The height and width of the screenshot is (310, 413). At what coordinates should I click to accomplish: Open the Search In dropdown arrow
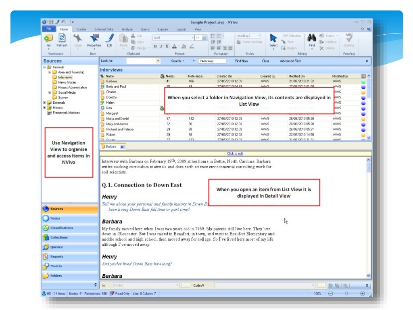click(194, 61)
